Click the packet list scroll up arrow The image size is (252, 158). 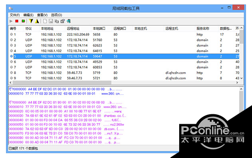[241, 28]
